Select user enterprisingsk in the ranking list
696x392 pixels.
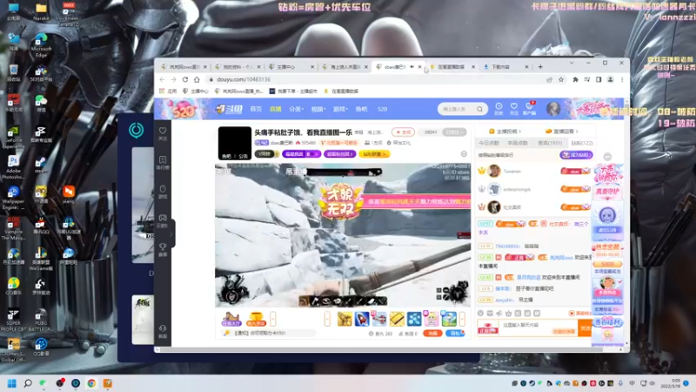point(517,189)
